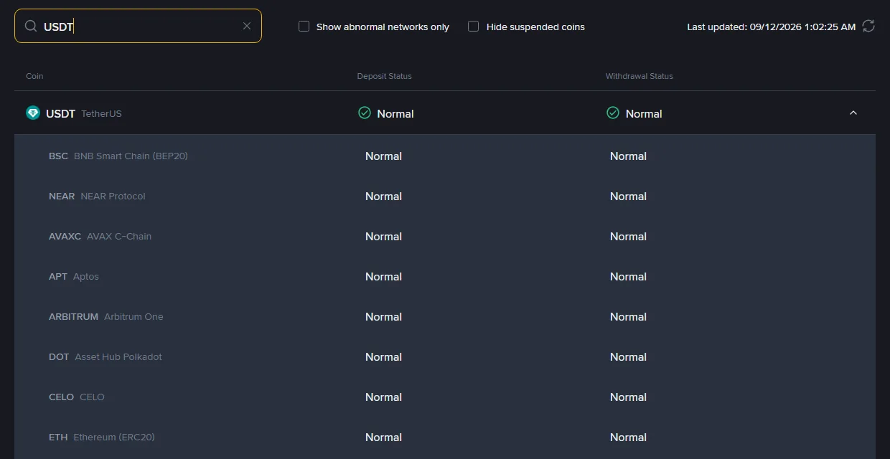Refresh the last updated status
The height and width of the screenshot is (459, 890).
click(x=868, y=27)
